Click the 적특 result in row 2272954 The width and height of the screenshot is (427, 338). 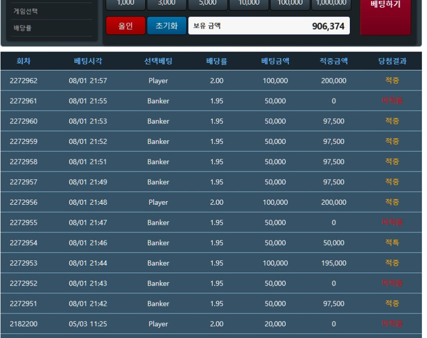coord(392,243)
